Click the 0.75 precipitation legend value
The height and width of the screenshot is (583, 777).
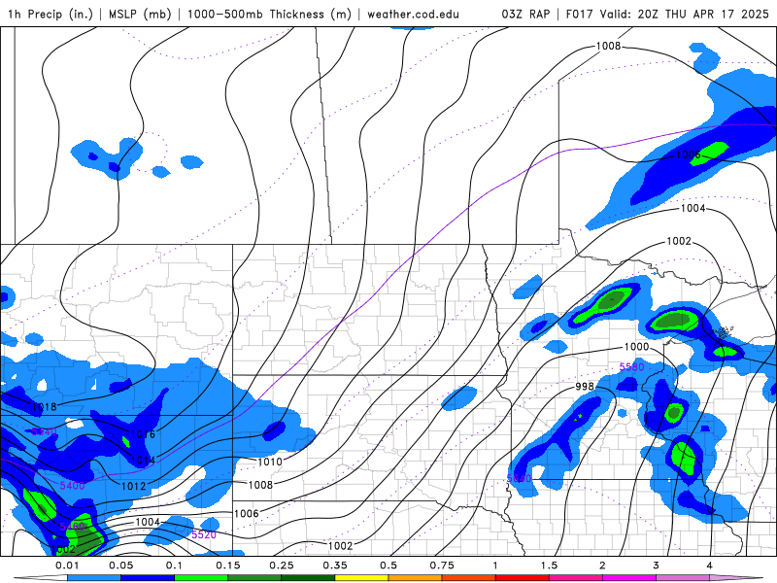[442, 566]
